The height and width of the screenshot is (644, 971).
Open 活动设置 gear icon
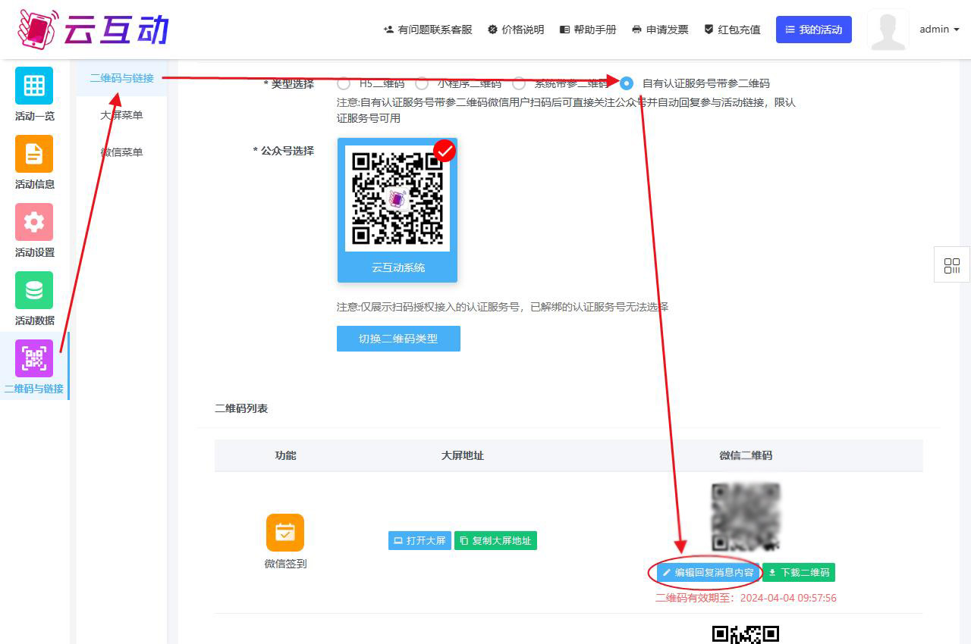pos(34,222)
